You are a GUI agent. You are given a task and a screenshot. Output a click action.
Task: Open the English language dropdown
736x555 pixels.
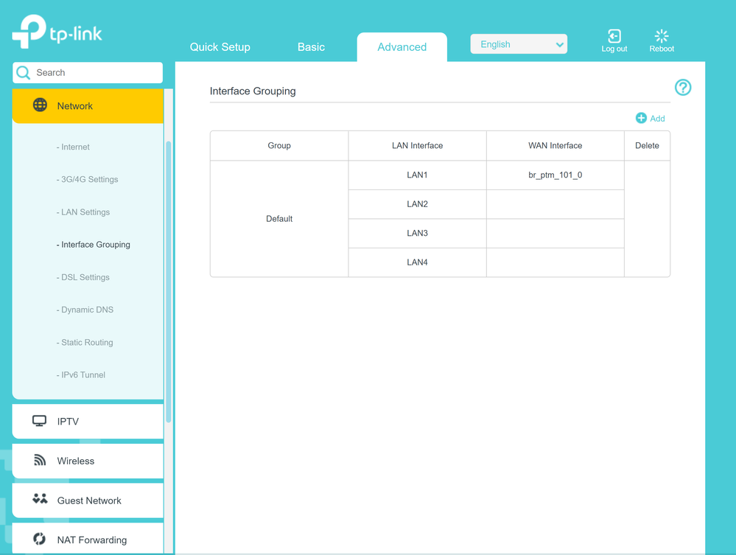[519, 44]
